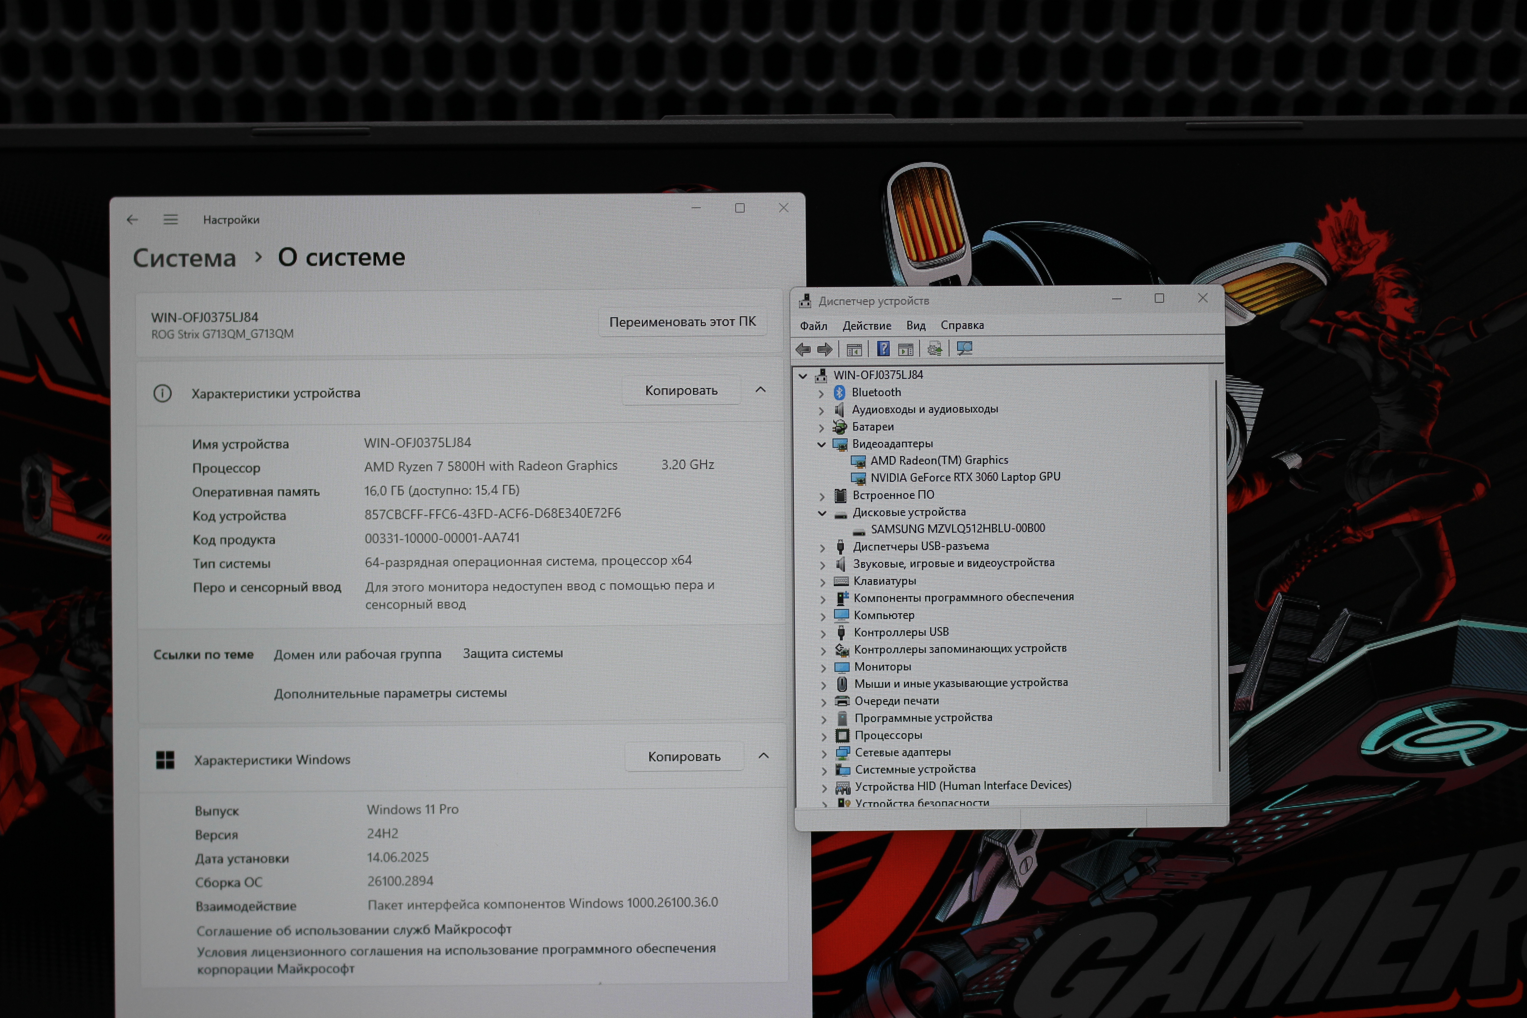The height and width of the screenshot is (1018, 1527).
Task: Collapse the Видеоадаптеры tree node
Action: pyautogui.click(x=821, y=444)
